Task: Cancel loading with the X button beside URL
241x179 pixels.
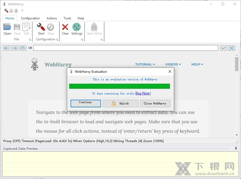Action: coord(232,48)
